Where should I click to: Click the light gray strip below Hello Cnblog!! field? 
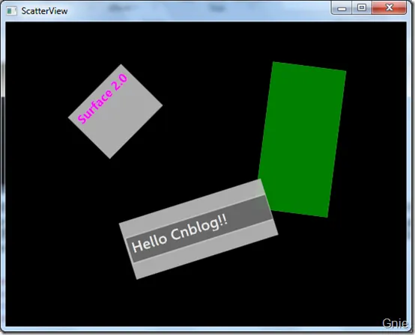click(207, 251)
